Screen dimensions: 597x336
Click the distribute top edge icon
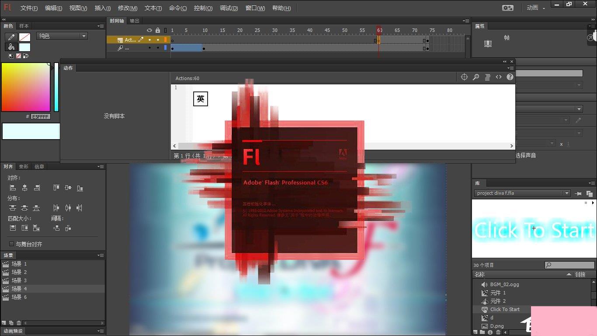pos(13,208)
